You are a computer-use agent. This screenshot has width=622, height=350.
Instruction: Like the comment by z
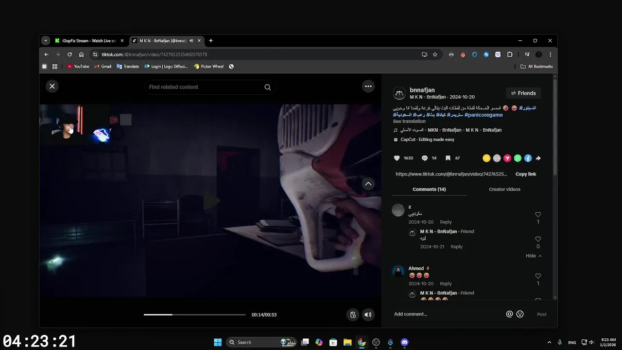point(538,214)
